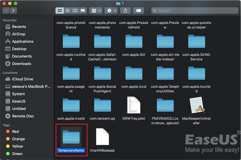Select the DRWTray.plist file icon
This screenshot has width=241, height=160.
[x=134, y=105]
